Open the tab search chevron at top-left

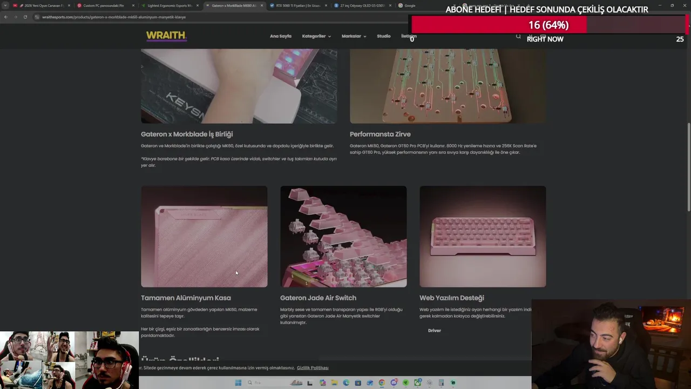pyautogui.click(x=5, y=5)
